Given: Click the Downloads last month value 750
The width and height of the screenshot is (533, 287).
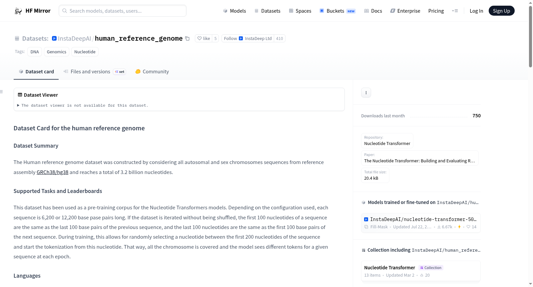Looking at the screenshot, I should pos(476,116).
